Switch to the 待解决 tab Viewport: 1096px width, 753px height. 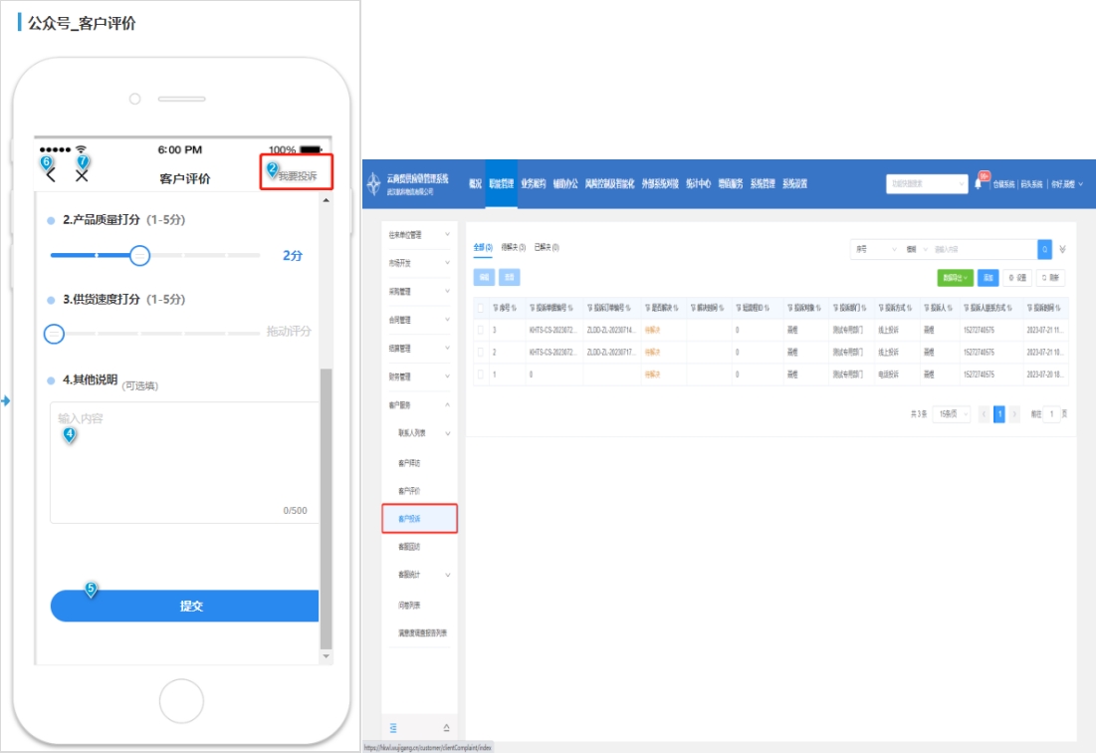click(514, 247)
